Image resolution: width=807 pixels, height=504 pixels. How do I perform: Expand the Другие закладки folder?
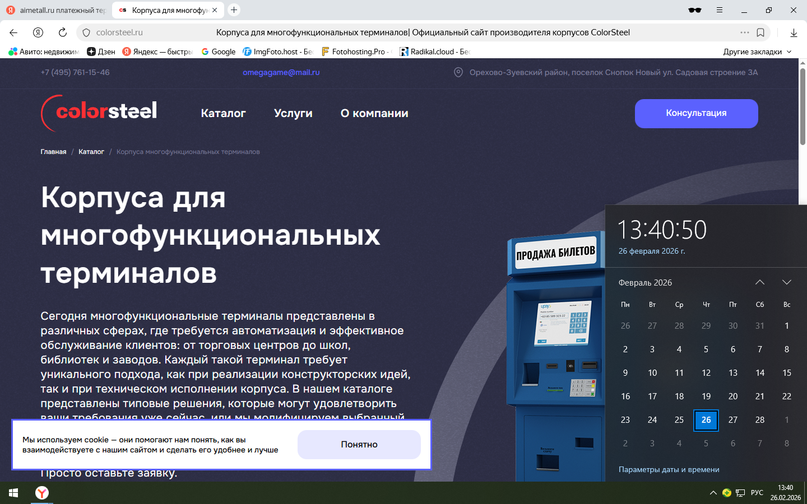757,52
